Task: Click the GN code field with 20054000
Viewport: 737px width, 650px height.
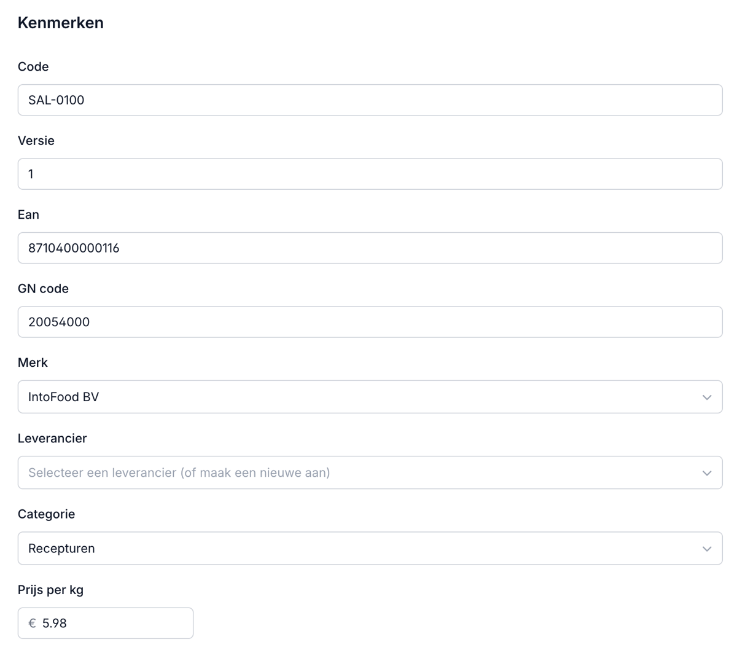Action: pyautogui.click(x=370, y=322)
